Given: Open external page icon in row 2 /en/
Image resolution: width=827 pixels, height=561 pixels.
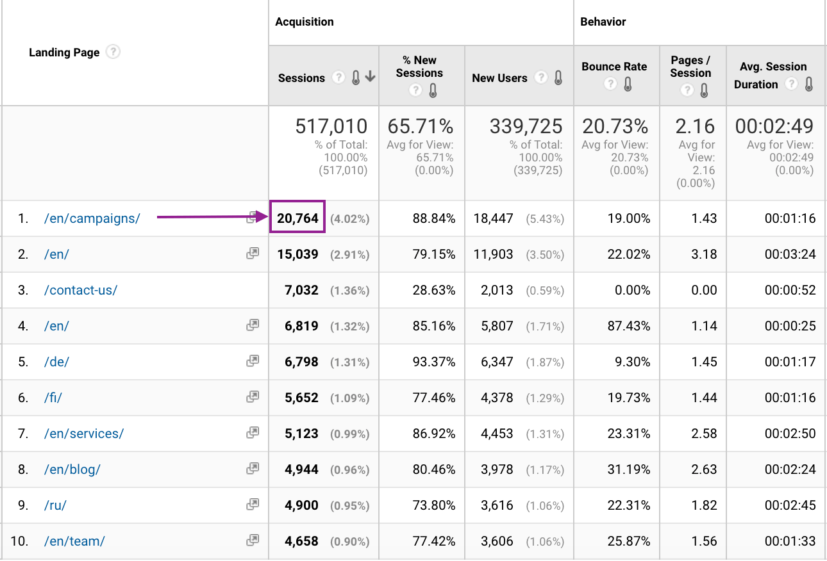Looking at the screenshot, I should [253, 254].
